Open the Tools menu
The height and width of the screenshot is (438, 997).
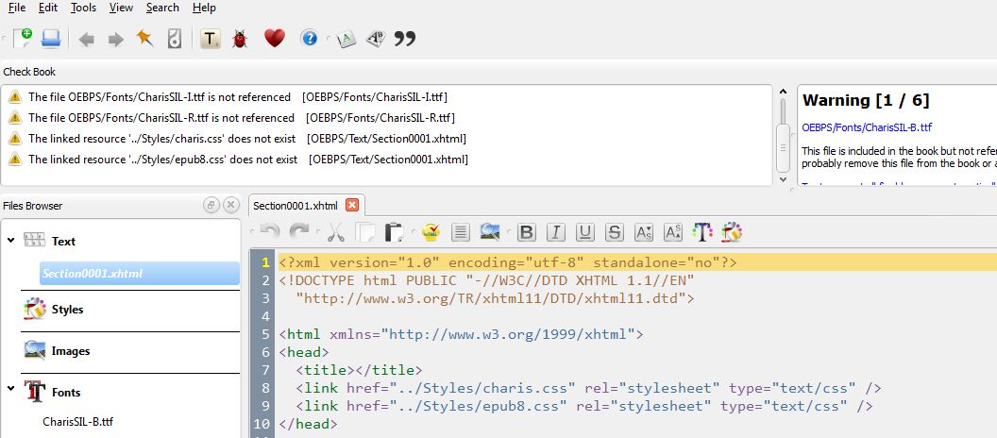point(83,8)
